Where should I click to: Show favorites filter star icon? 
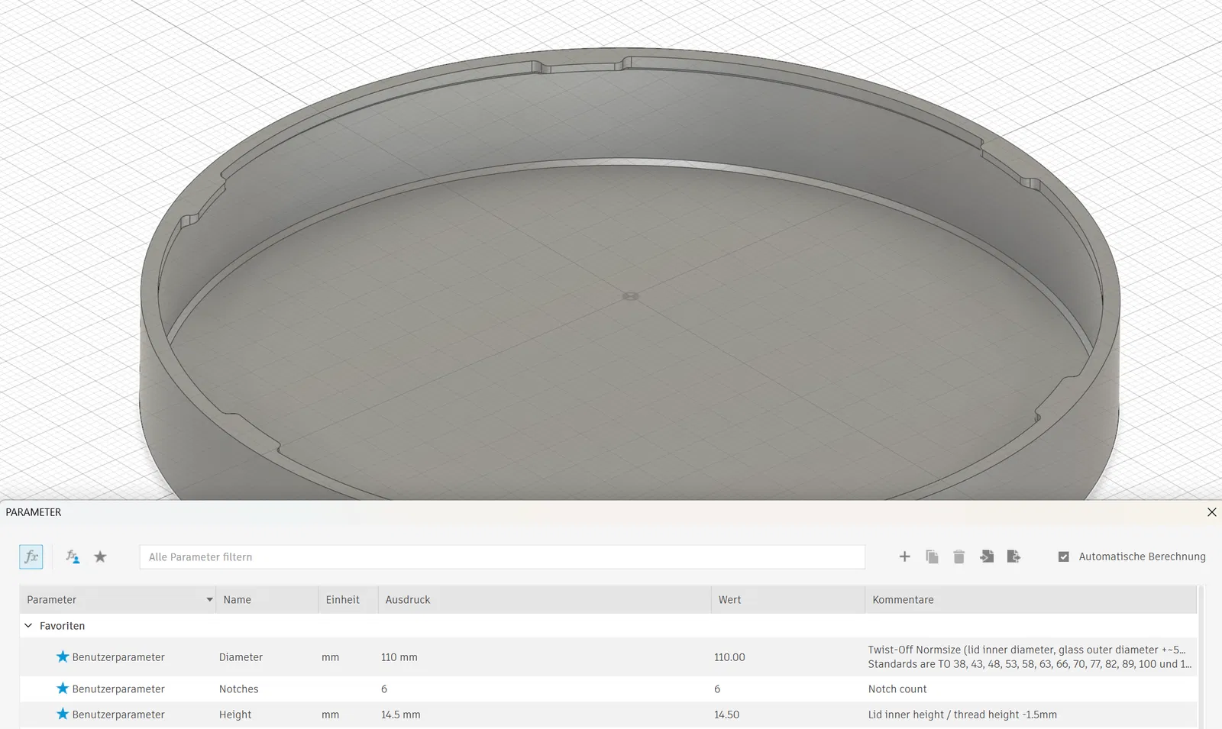pyautogui.click(x=100, y=556)
